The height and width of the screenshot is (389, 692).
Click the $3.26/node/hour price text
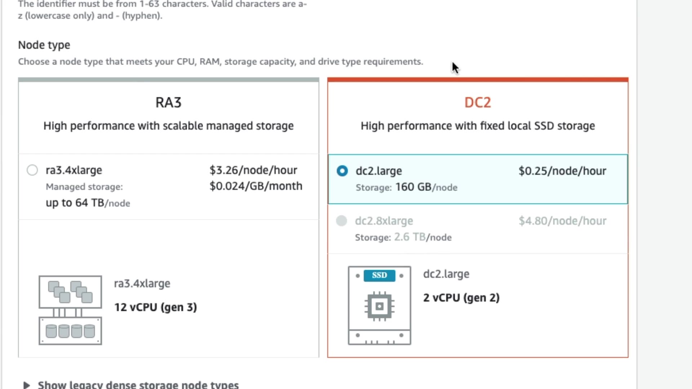click(x=253, y=170)
